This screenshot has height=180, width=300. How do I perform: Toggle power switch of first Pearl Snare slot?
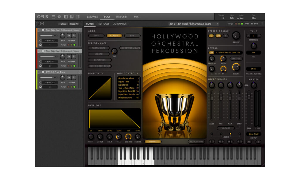(42, 30)
